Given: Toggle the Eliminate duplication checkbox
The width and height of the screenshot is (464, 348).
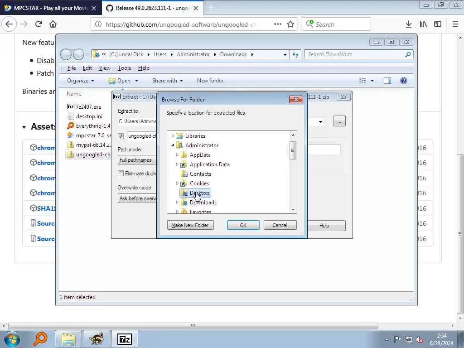Looking at the screenshot, I should point(121,174).
